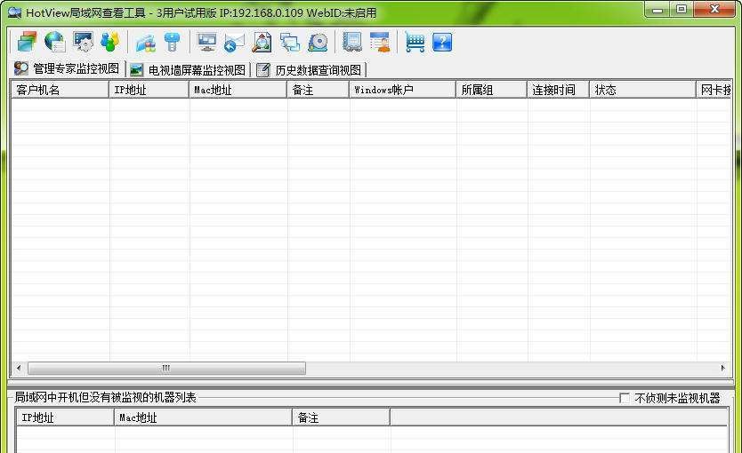Screen dimensions: 742x453
Task: Click the document with magnifier icon
Action: tap(262, 42)
